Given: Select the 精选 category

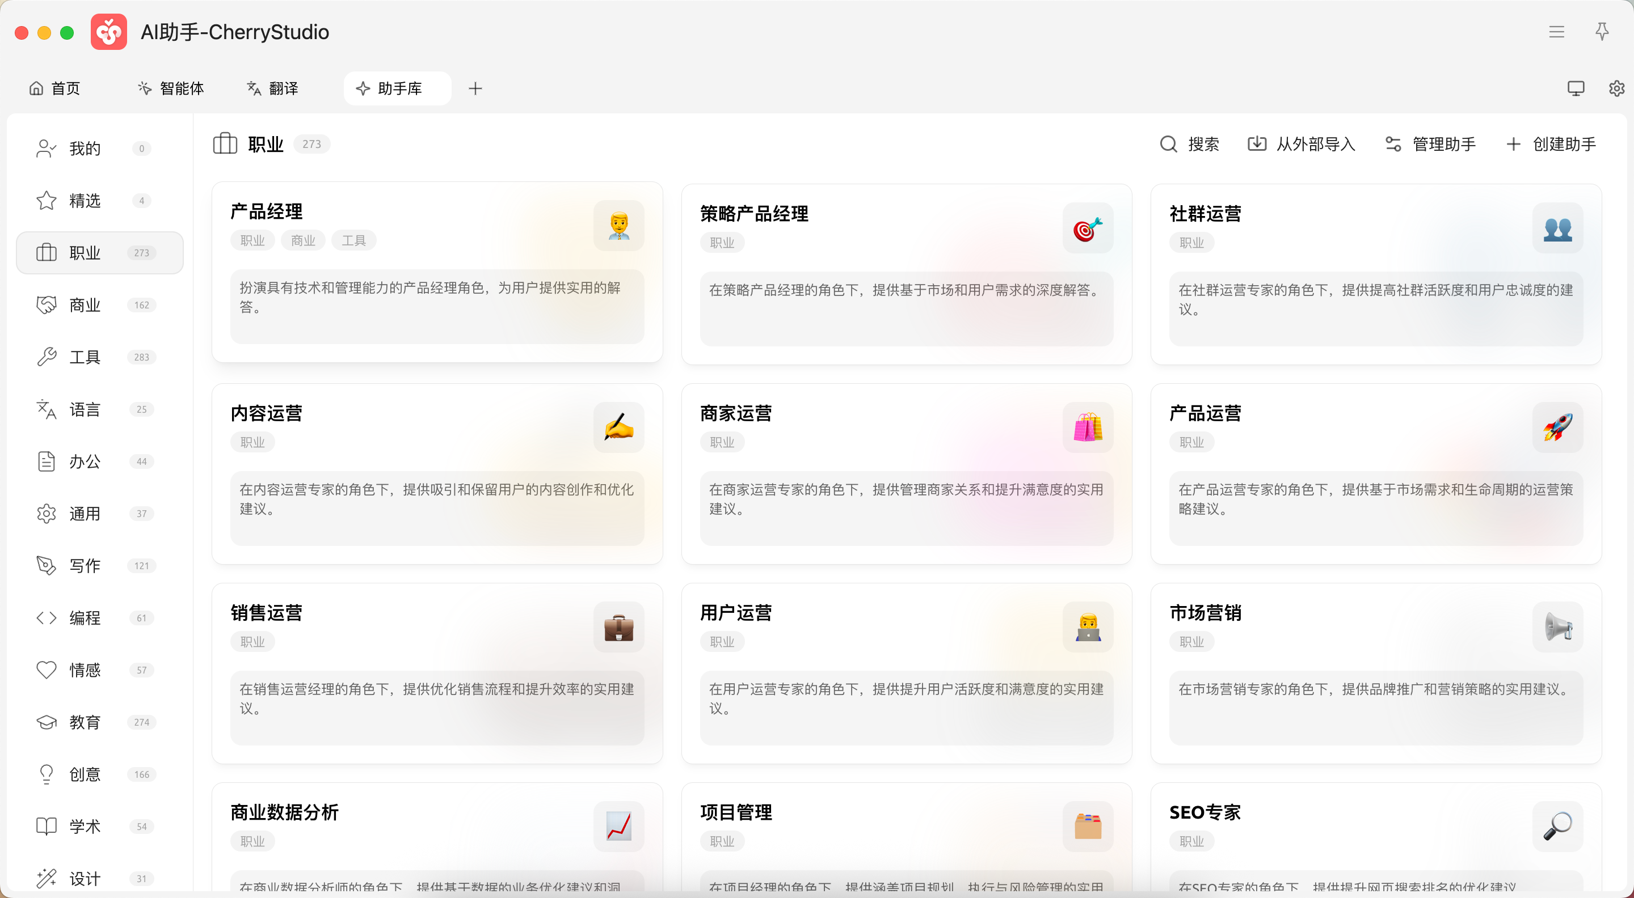Looking at the screenshot, I should coord(100,200).
